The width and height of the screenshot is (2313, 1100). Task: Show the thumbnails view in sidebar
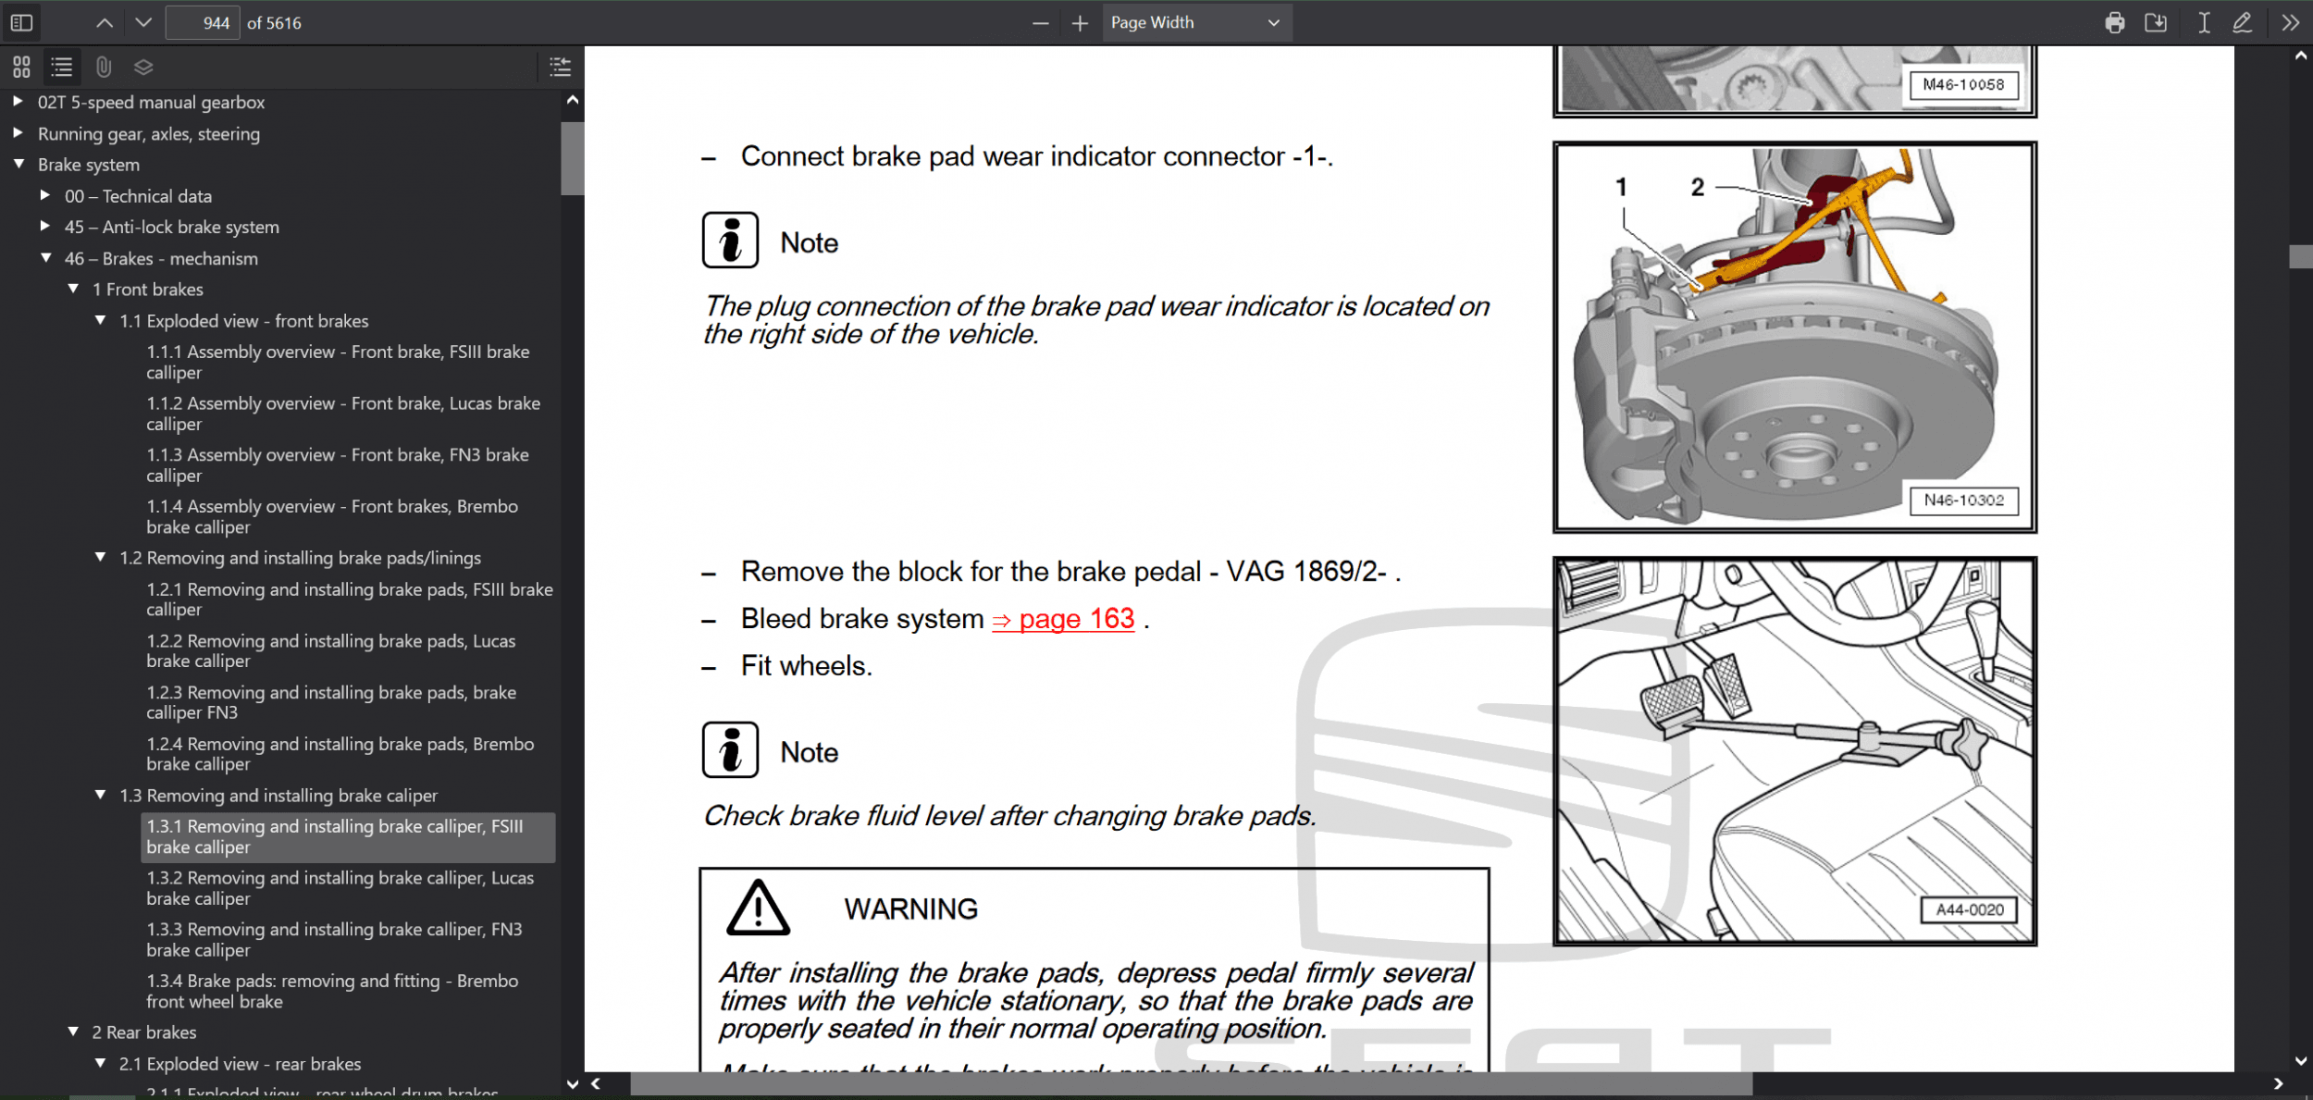[21, 67]
